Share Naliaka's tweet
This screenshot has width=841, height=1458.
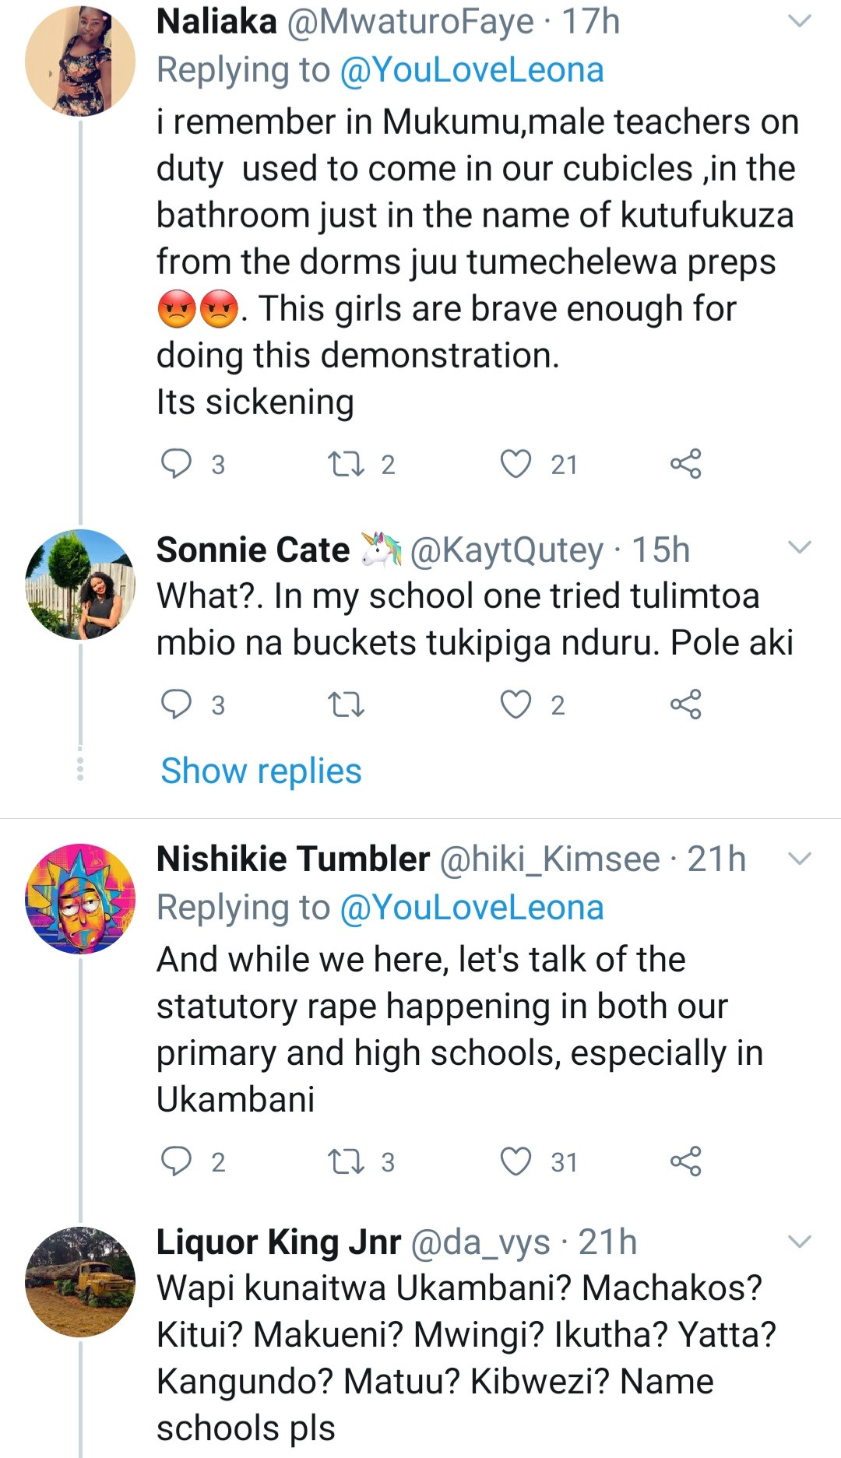685,464
